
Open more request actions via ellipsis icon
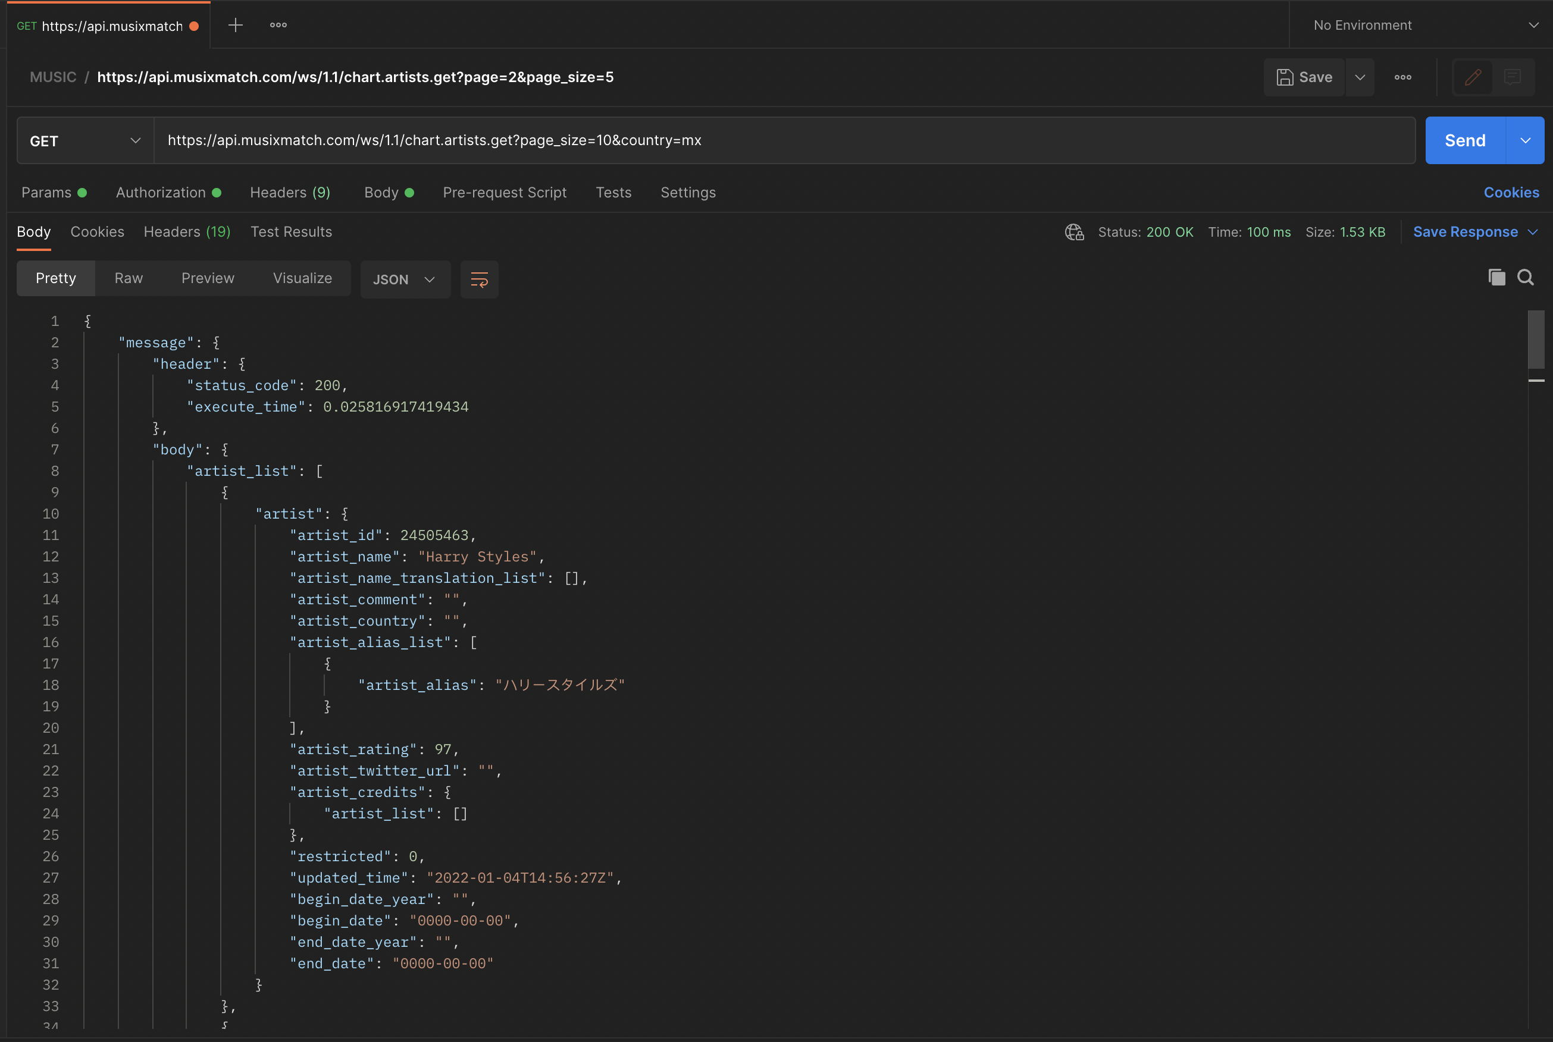1402,77
